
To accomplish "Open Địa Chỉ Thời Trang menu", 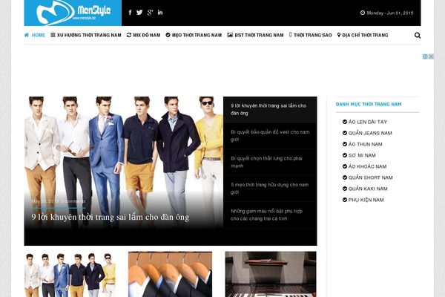I will (x=363, y=35).
